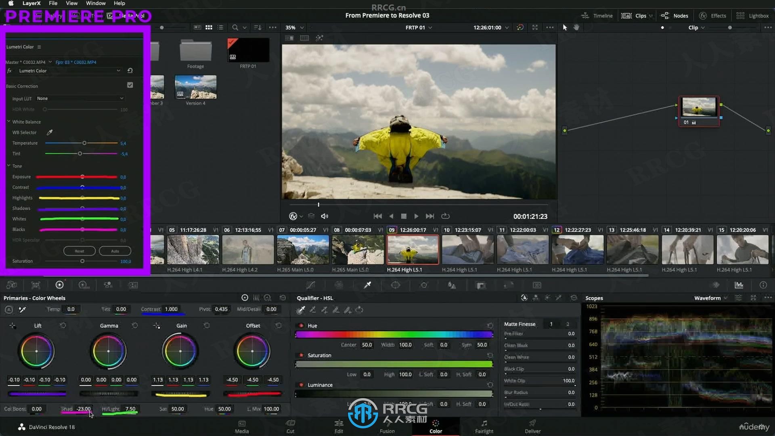Viewport: 775px width, 436px height.
Task: Collapse the White Balance section
Action: (x=8, y=122)
